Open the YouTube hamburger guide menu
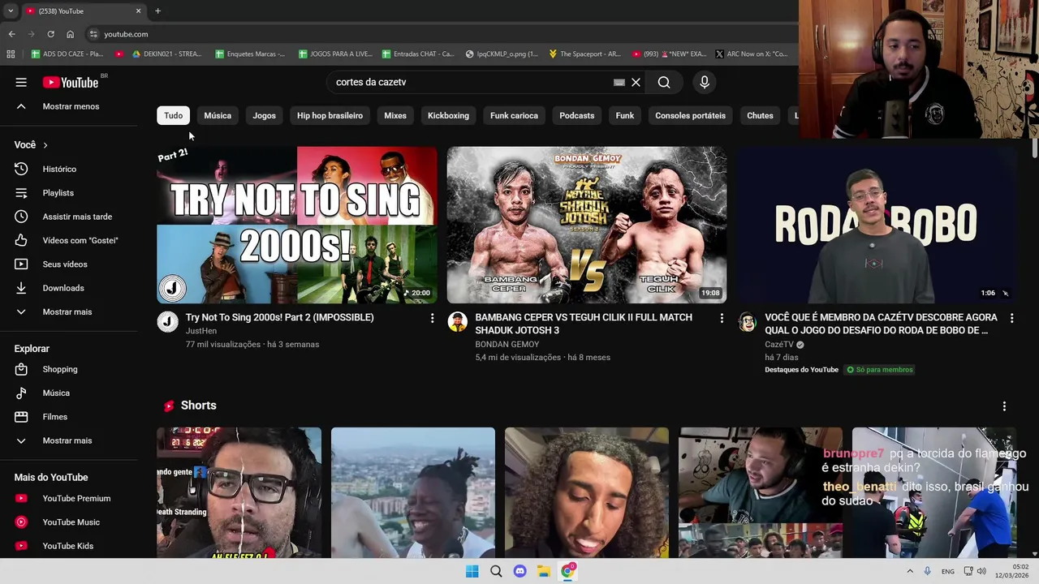1039x584 pixels. 21,82
